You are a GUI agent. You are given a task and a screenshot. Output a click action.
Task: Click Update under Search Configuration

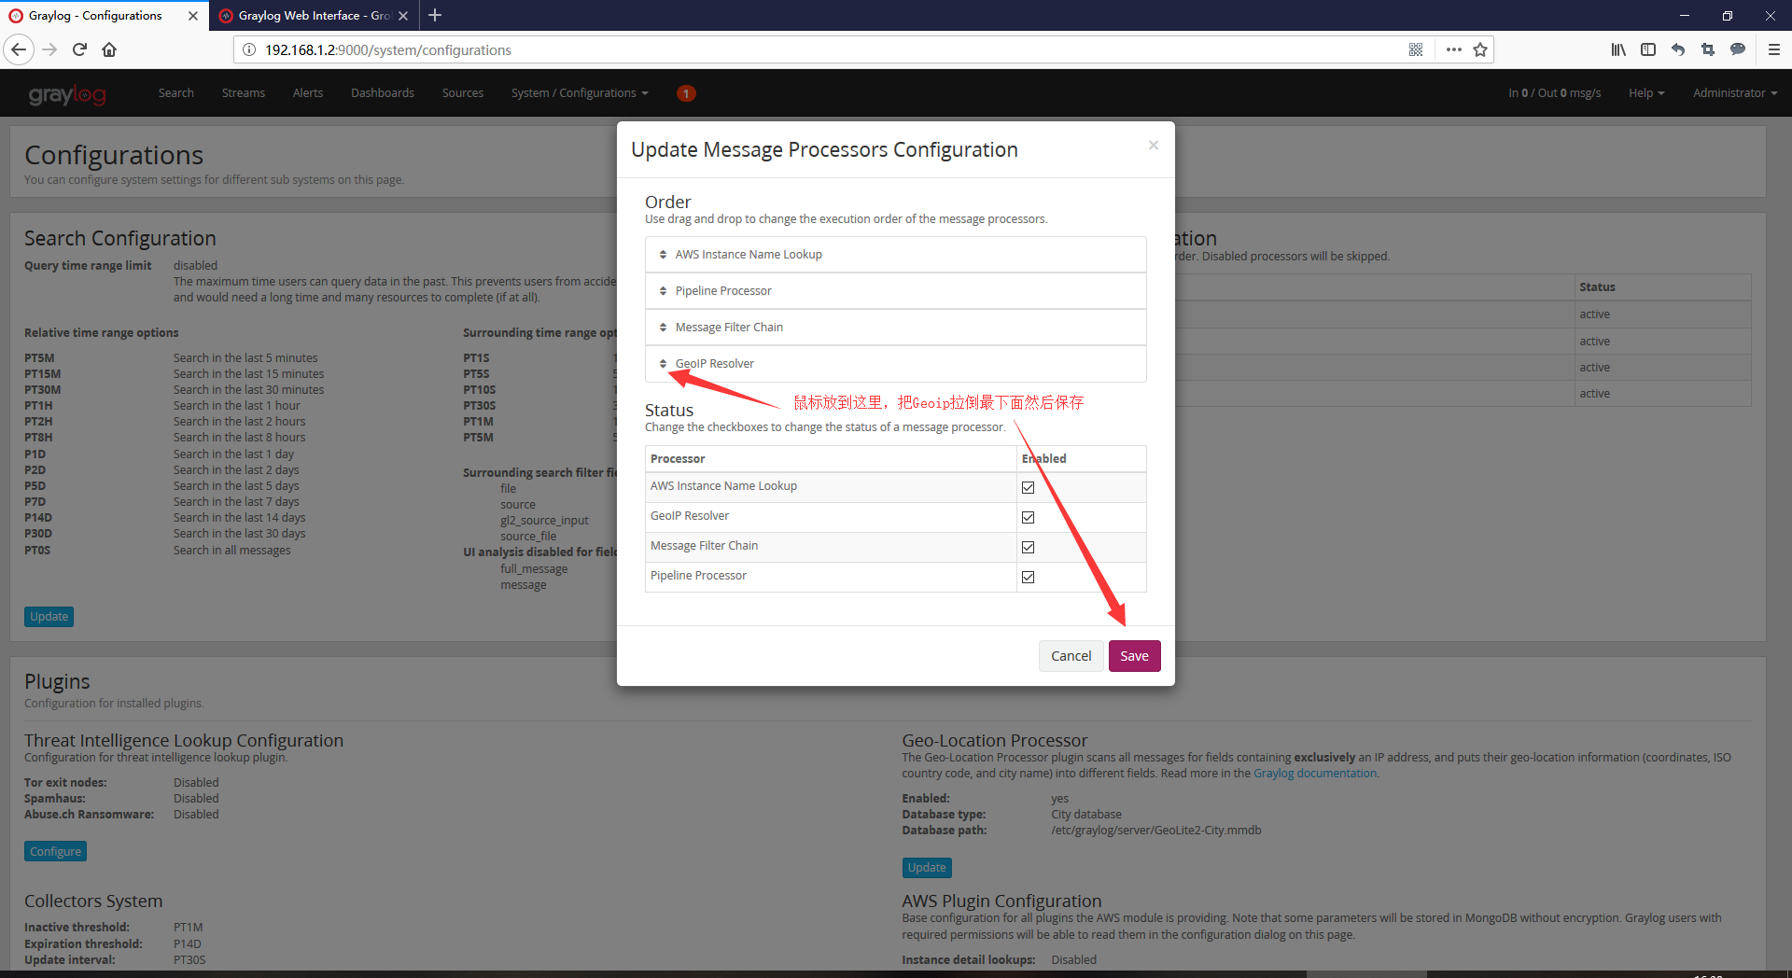[x=49, y=617]
